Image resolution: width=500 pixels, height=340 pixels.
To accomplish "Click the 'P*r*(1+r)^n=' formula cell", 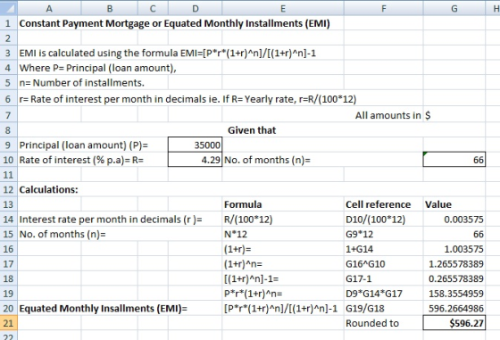I will pyautogui.click(x=254, y=294).
